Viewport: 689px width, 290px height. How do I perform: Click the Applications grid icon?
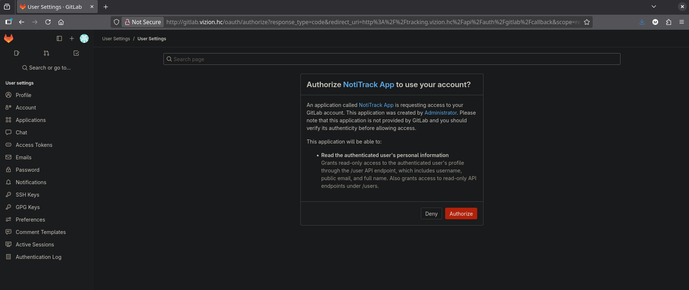pyautogui.click(x=8, y=120)
